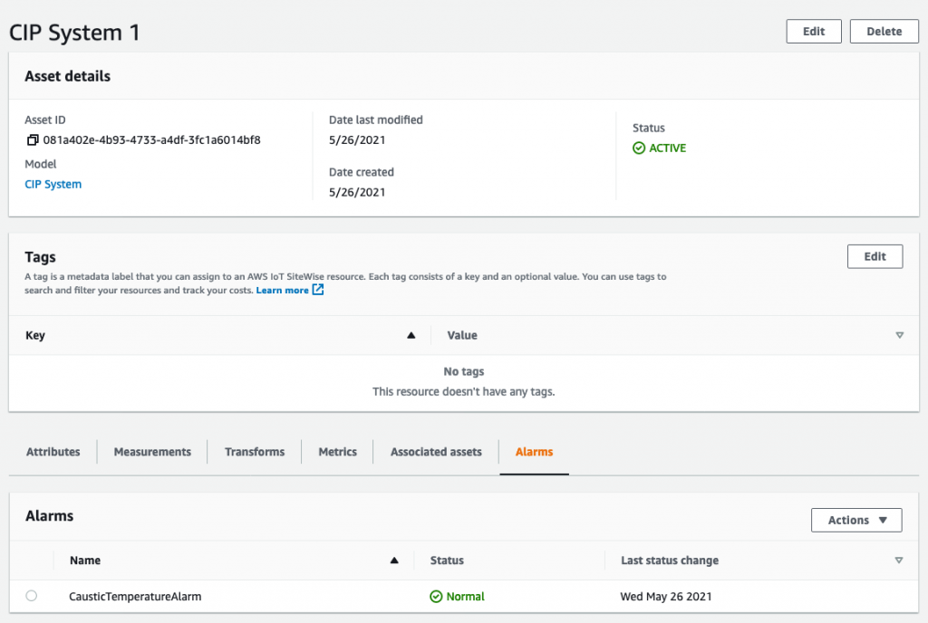View the Associated assets tab
Screen dimensions: 928x623
pyautogui.click(x=436, y=452)
